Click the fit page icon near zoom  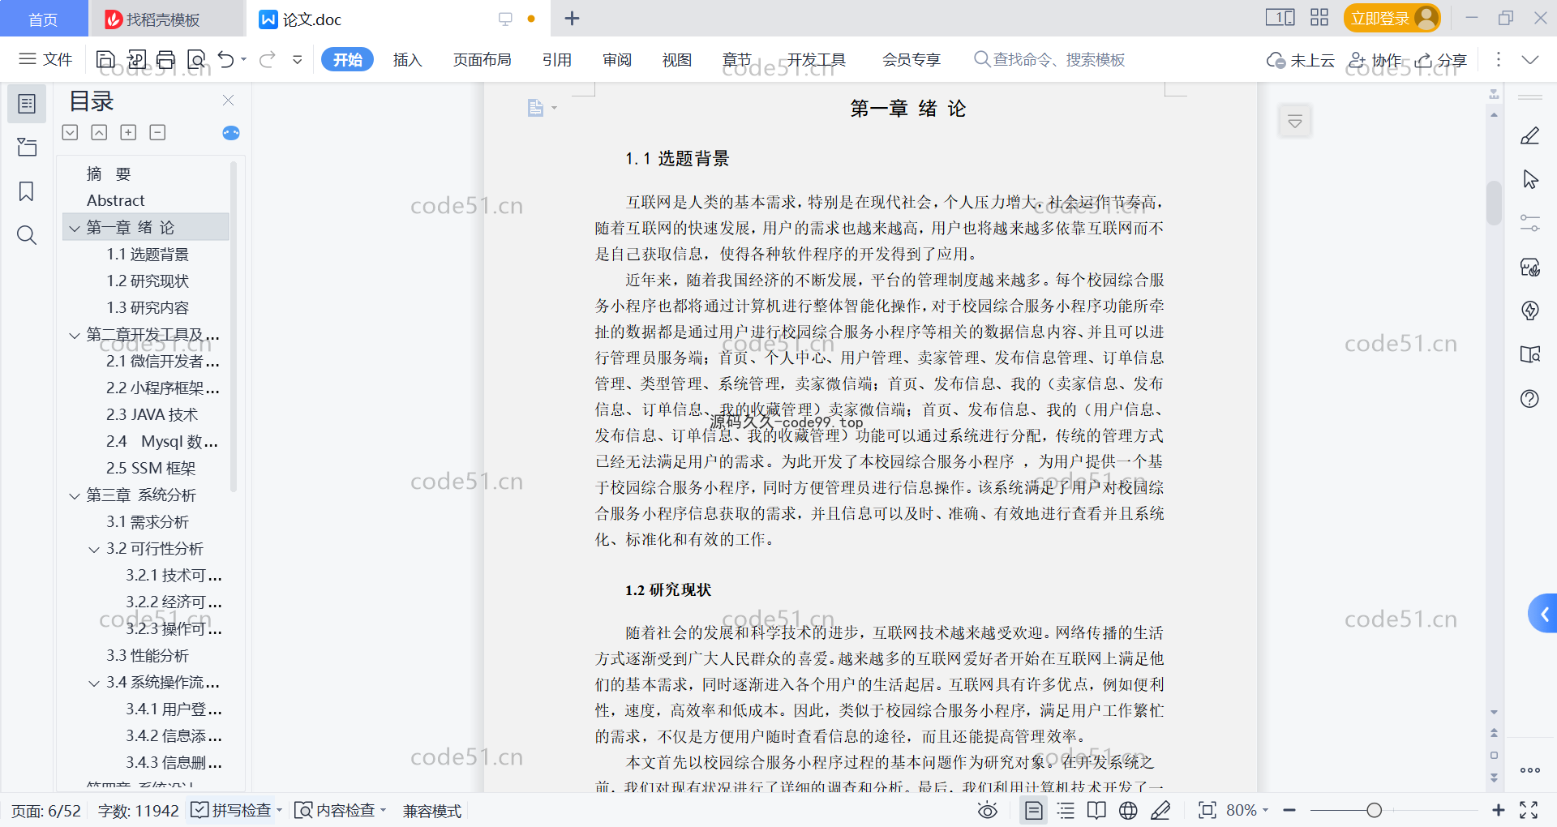click(1207, 810)
